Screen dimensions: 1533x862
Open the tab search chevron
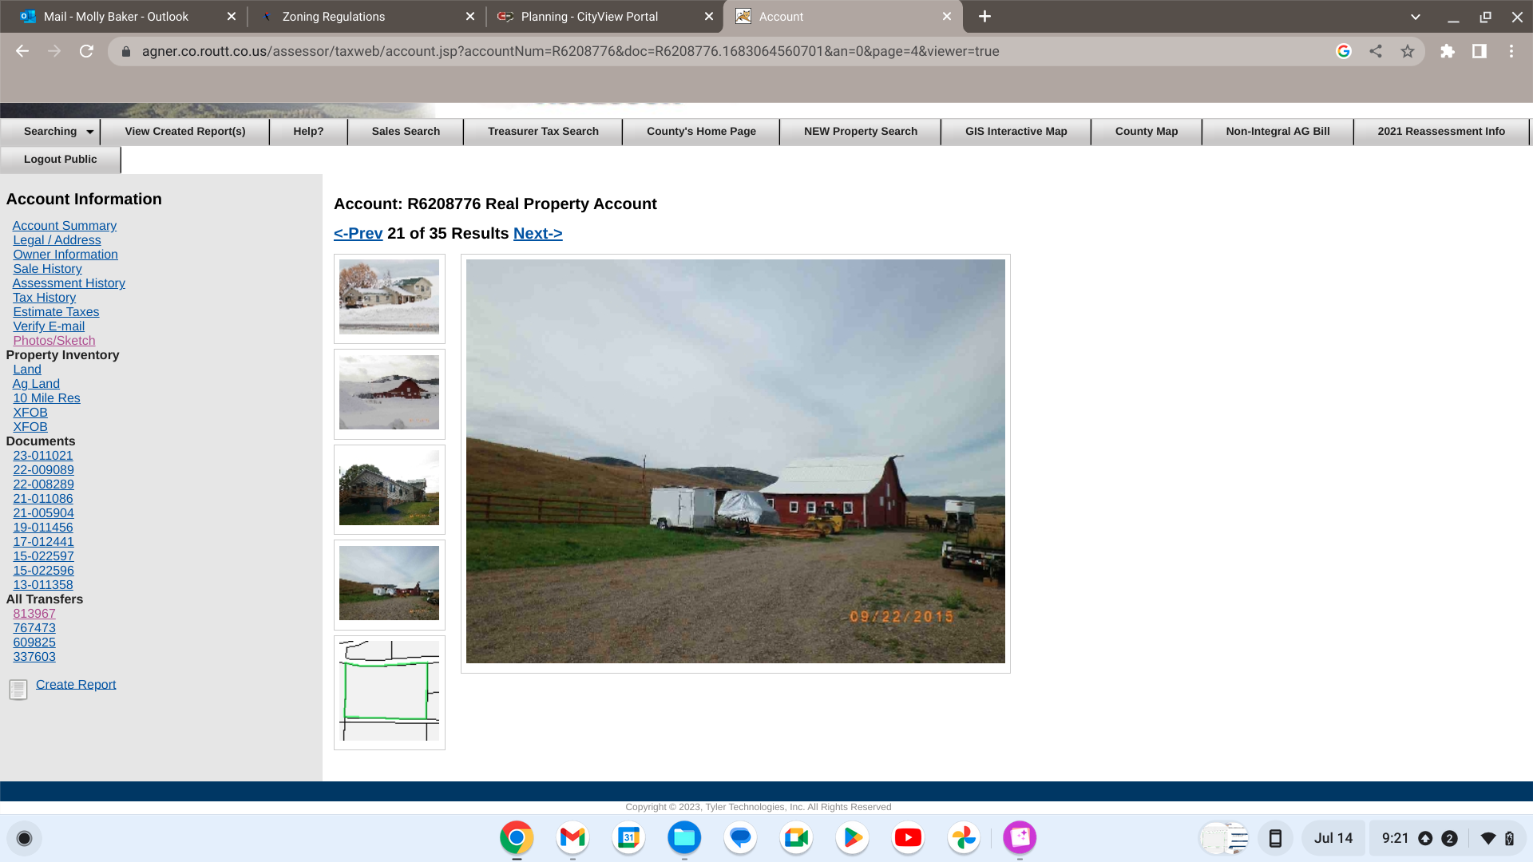coord(1415,17)
